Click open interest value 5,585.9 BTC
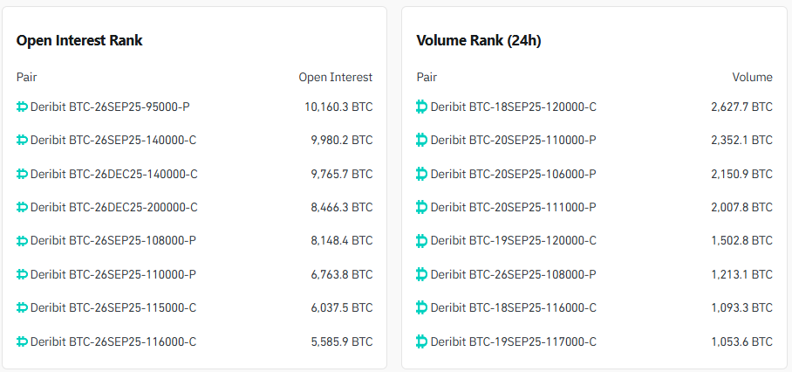Viewport: 792px width, 372px height. point(342,342)
